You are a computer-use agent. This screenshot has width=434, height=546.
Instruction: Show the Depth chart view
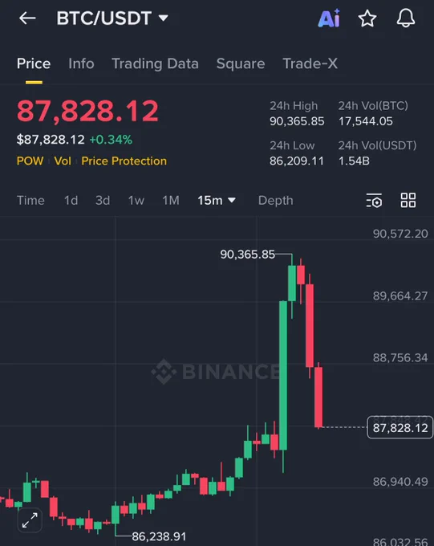coord(276,201)
